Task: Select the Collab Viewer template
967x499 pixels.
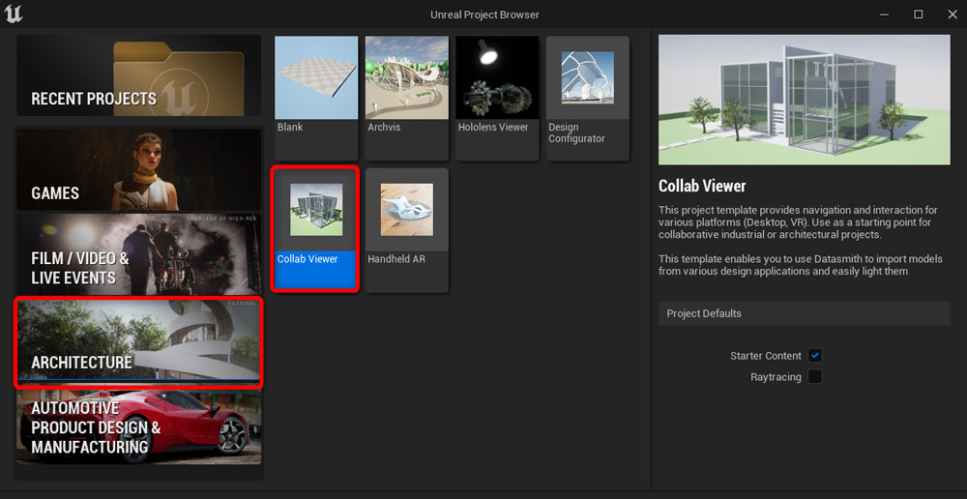Action: pos(315,229)
